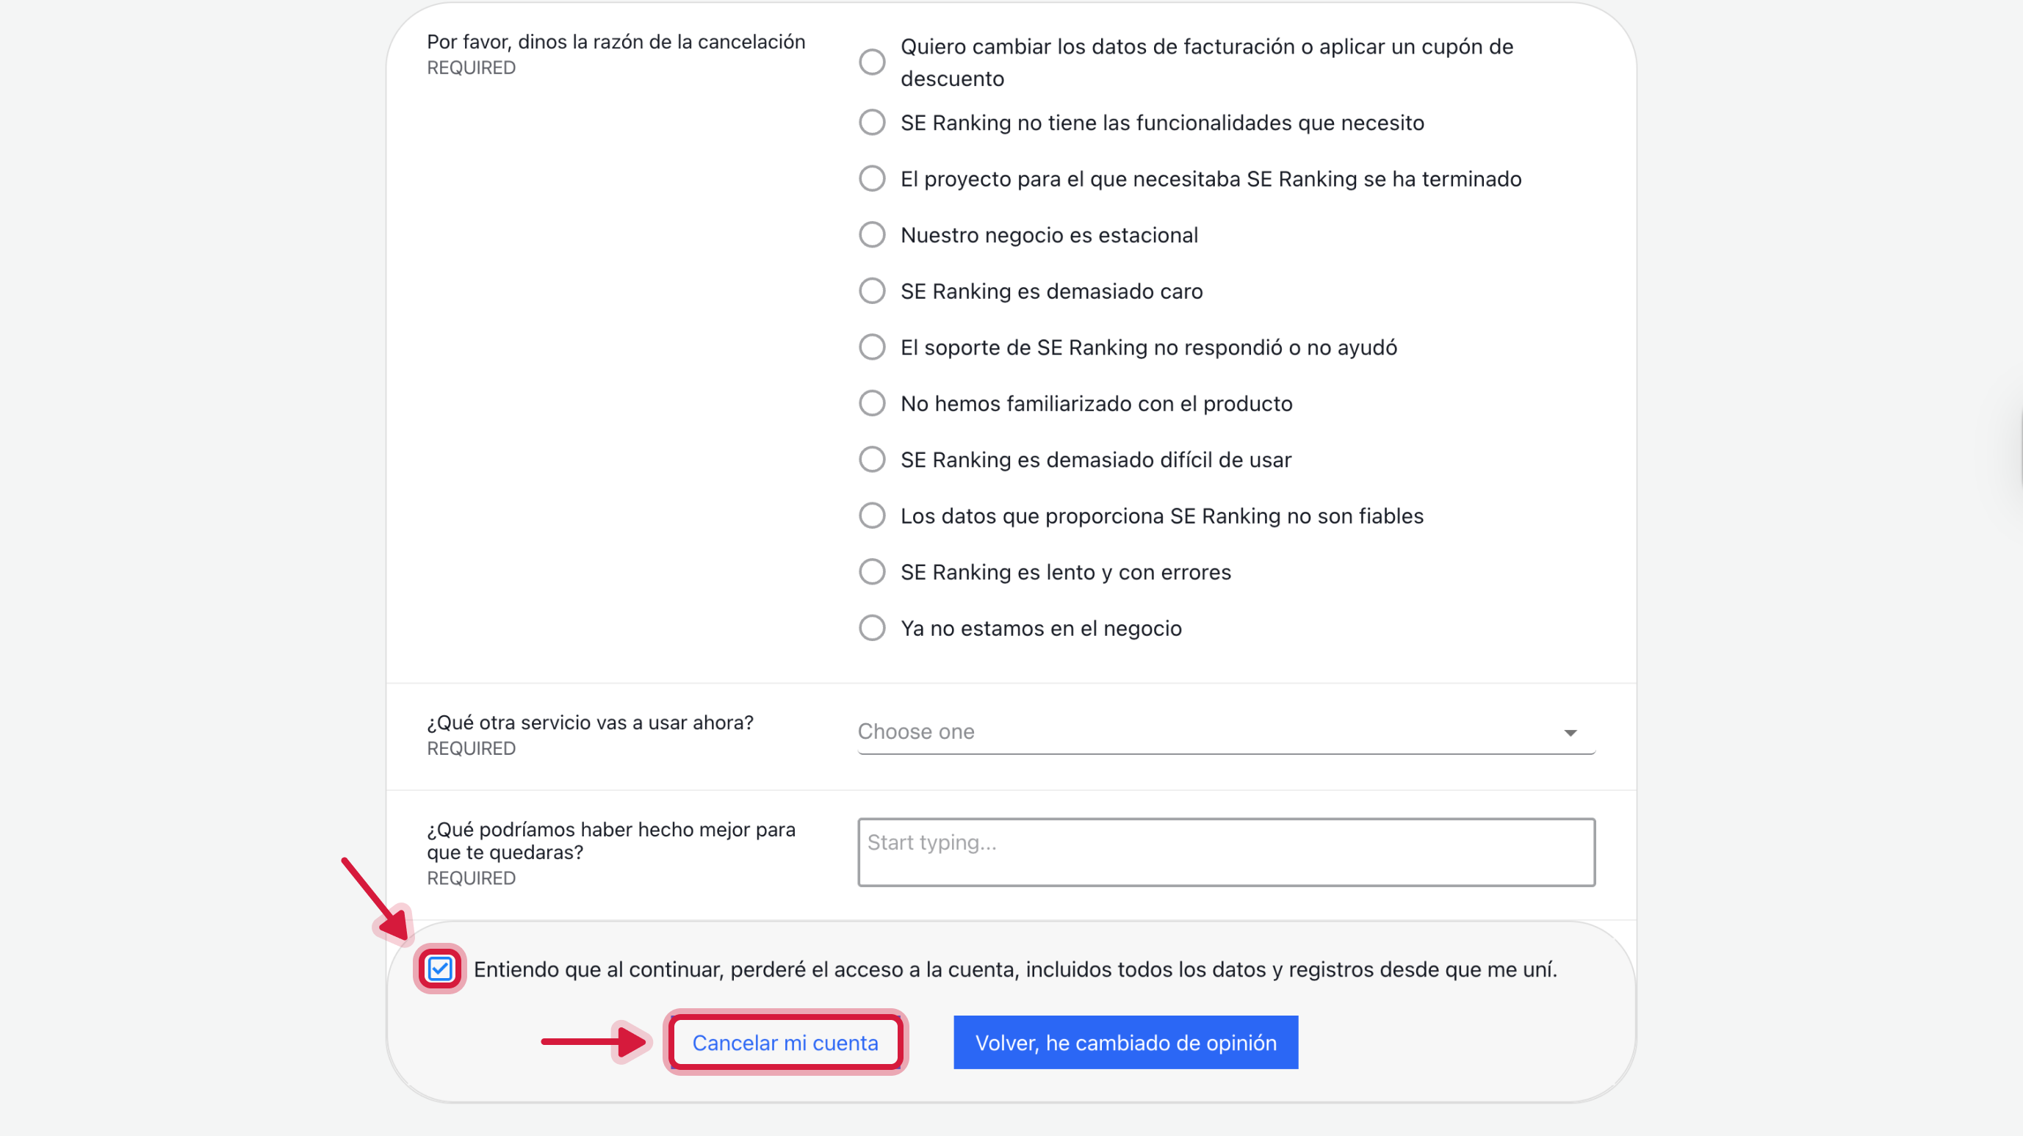
Task: Select 'SE Ranking es demasiado caro'
Action: (872, 292)
